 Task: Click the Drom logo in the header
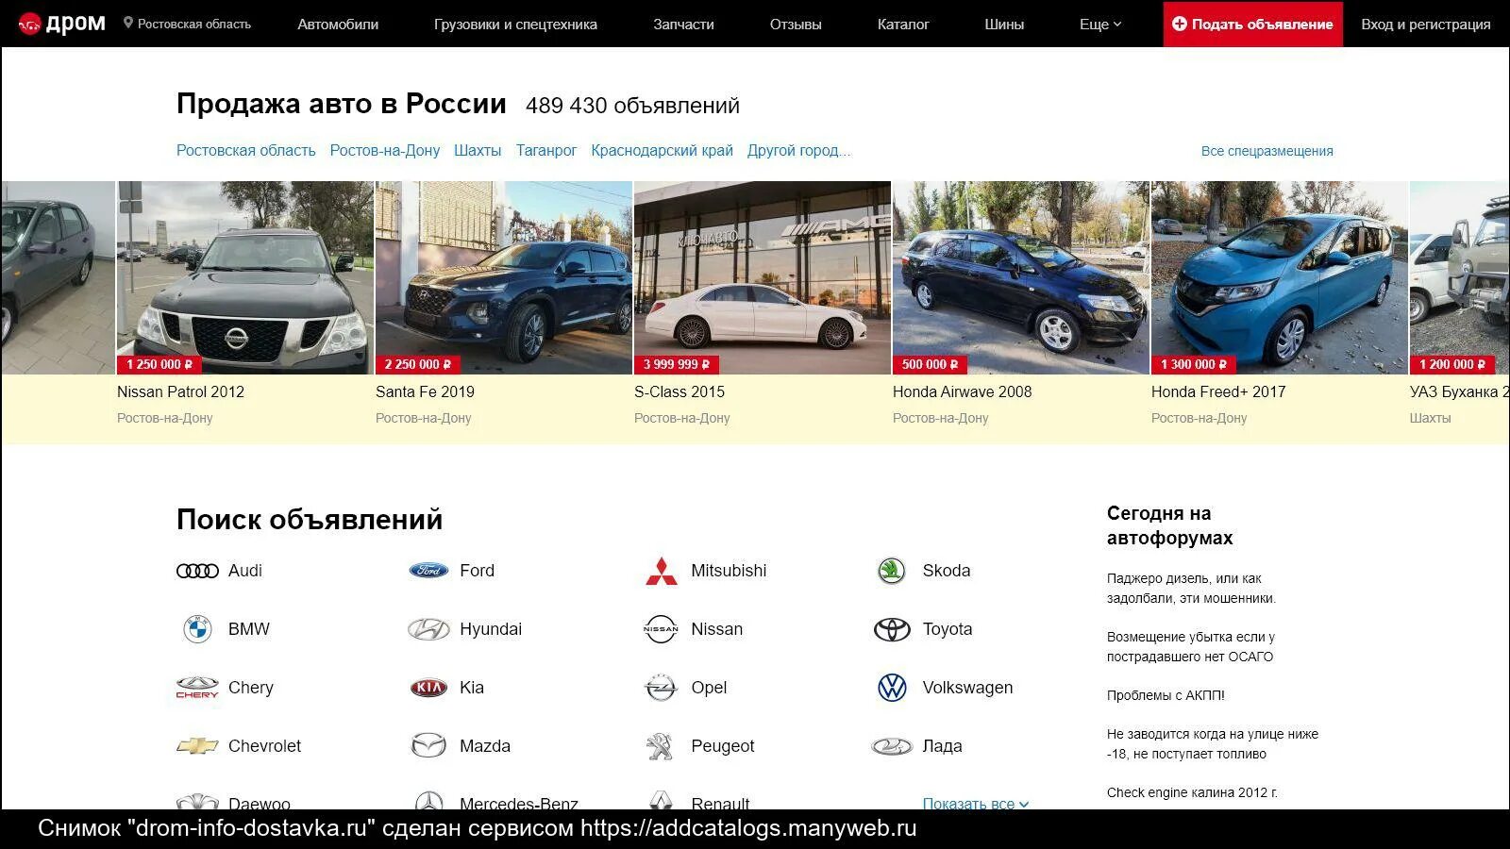(62, 24)
